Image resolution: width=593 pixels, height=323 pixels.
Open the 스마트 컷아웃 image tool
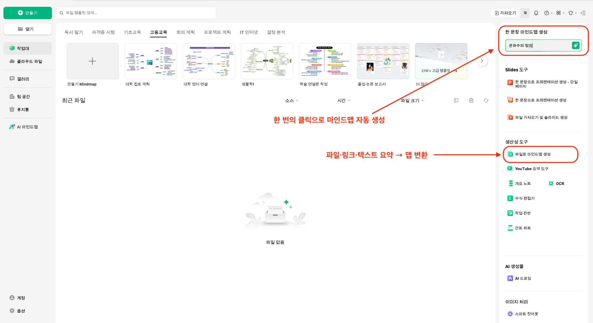tap(527, 313)
